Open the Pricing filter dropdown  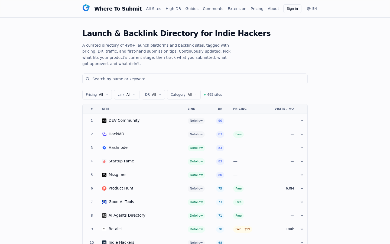pyautogui.click(x=97, y=95)
